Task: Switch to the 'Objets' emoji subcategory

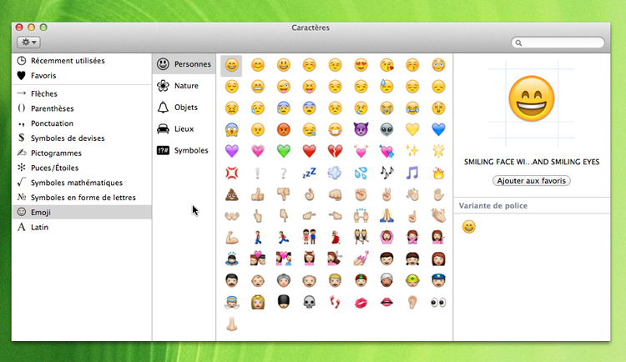Action: click(185, 107)
